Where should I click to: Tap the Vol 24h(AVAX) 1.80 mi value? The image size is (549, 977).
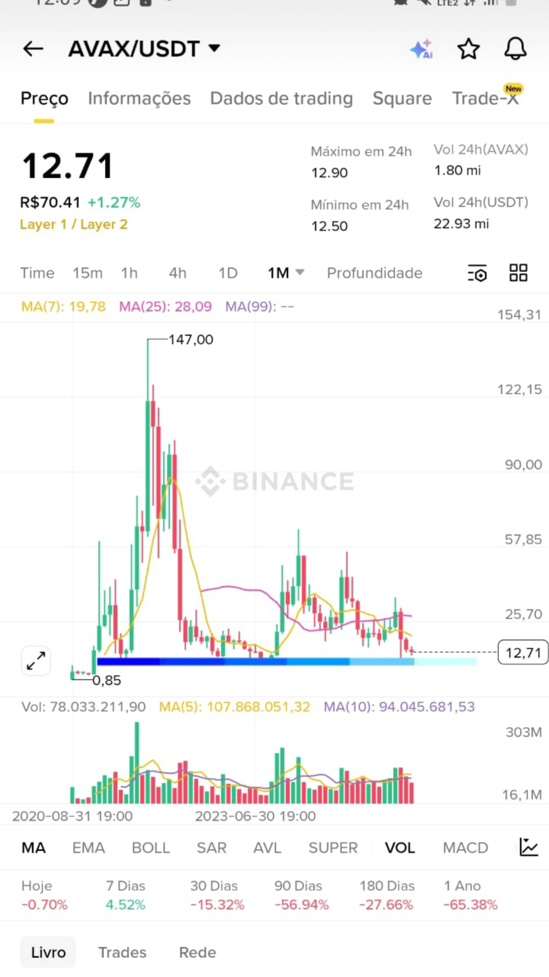coord(457,170)
